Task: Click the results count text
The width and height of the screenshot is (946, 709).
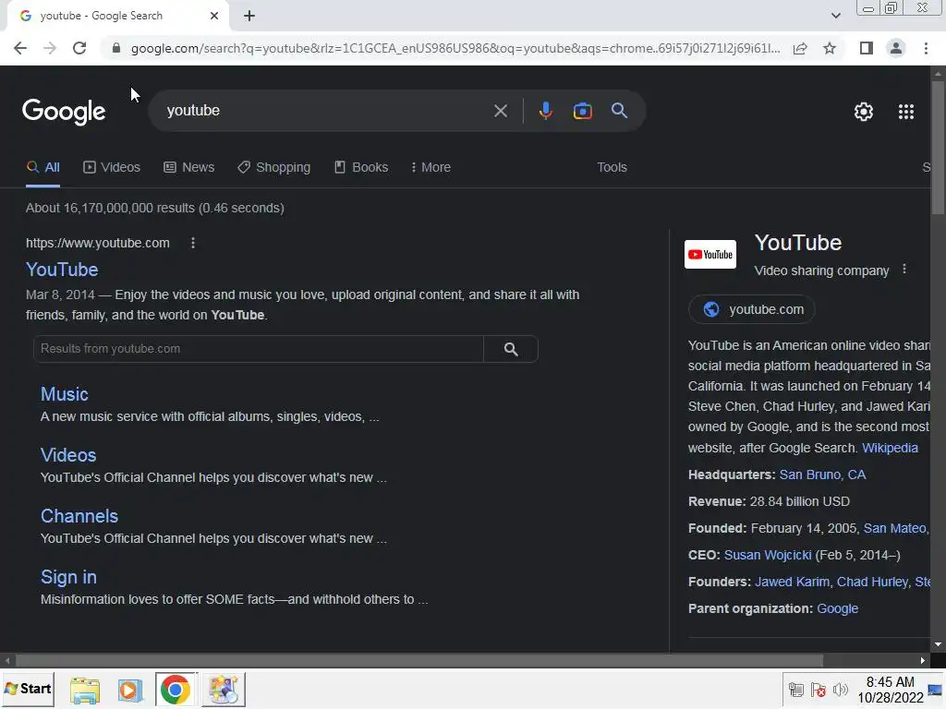Action: (x=155, y=208)
